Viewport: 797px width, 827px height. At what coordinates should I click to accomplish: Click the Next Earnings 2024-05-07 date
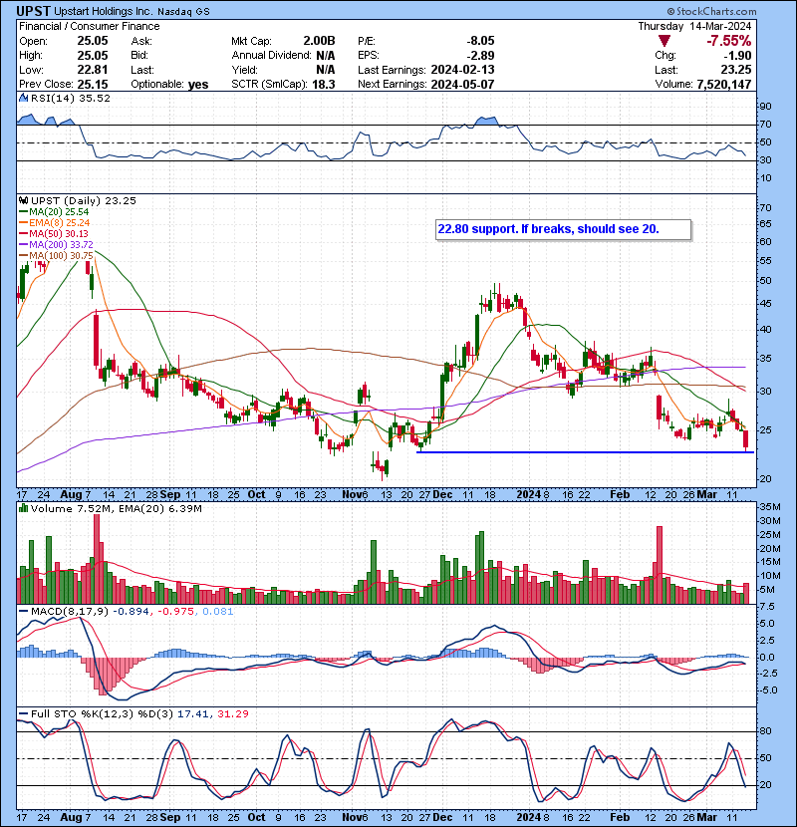pos(462,84)
